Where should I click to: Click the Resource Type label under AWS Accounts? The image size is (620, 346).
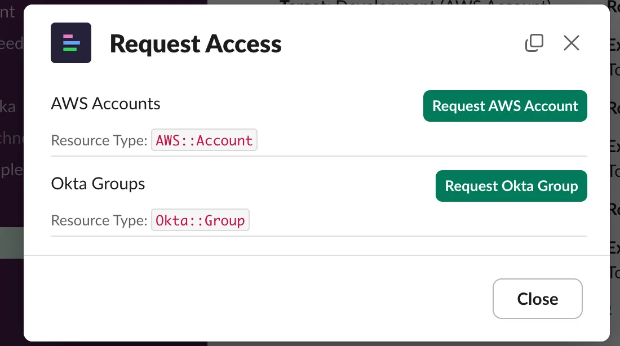pos(99,140)
